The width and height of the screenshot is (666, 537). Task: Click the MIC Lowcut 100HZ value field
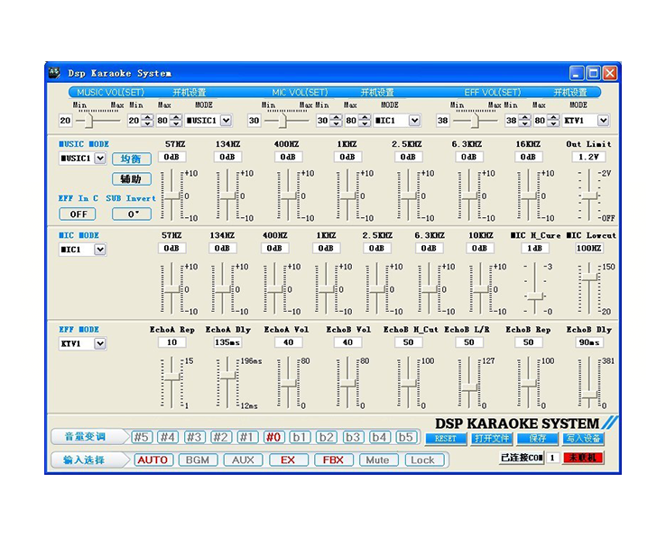click(x=588, y=248)
